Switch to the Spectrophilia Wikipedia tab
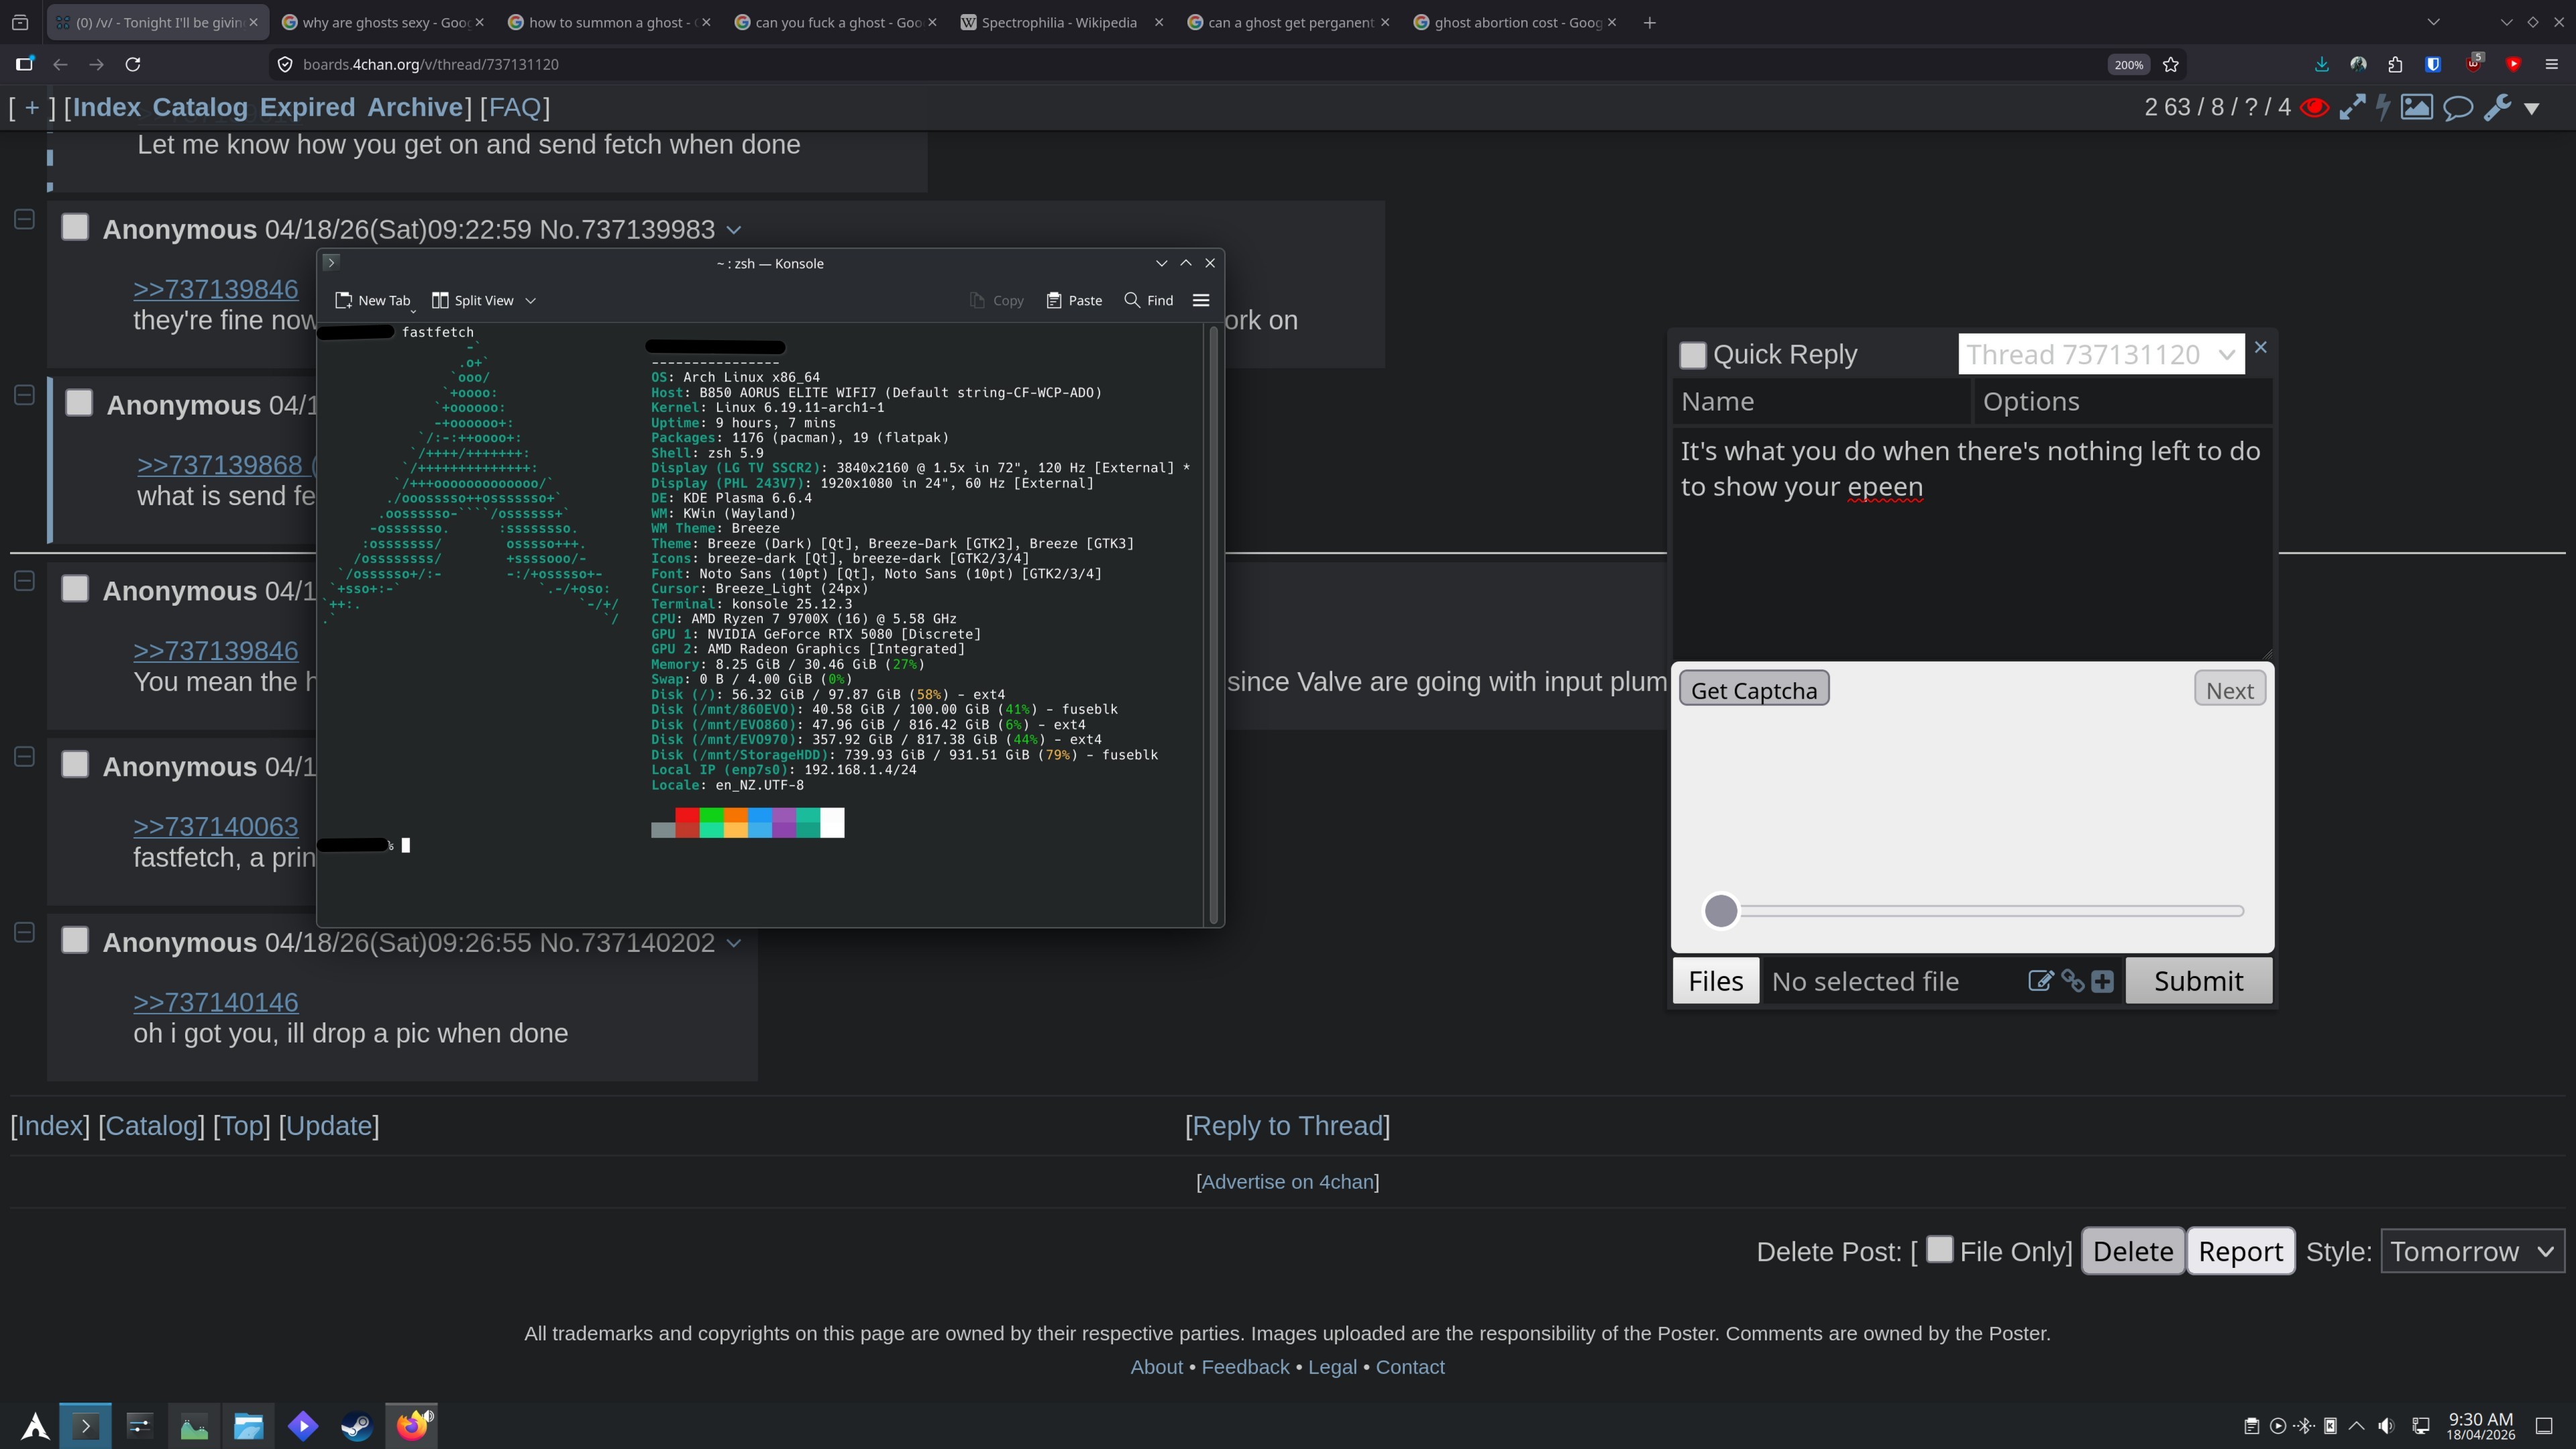 [1058, 22]
